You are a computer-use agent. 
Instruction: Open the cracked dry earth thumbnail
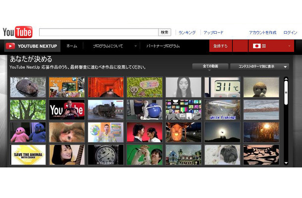(261, 155)
